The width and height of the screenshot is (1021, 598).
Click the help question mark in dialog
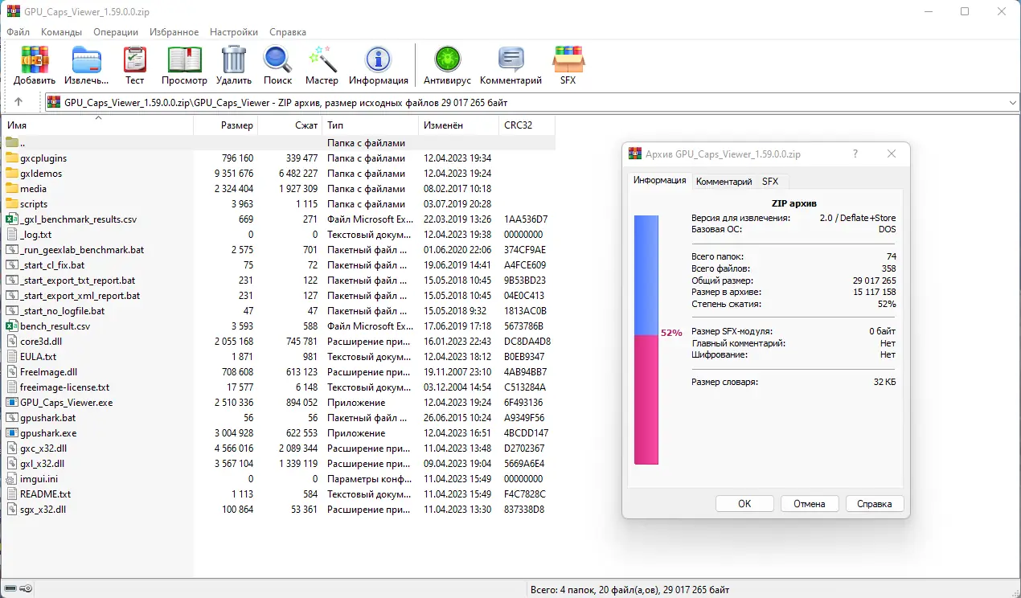coord(855,154)
